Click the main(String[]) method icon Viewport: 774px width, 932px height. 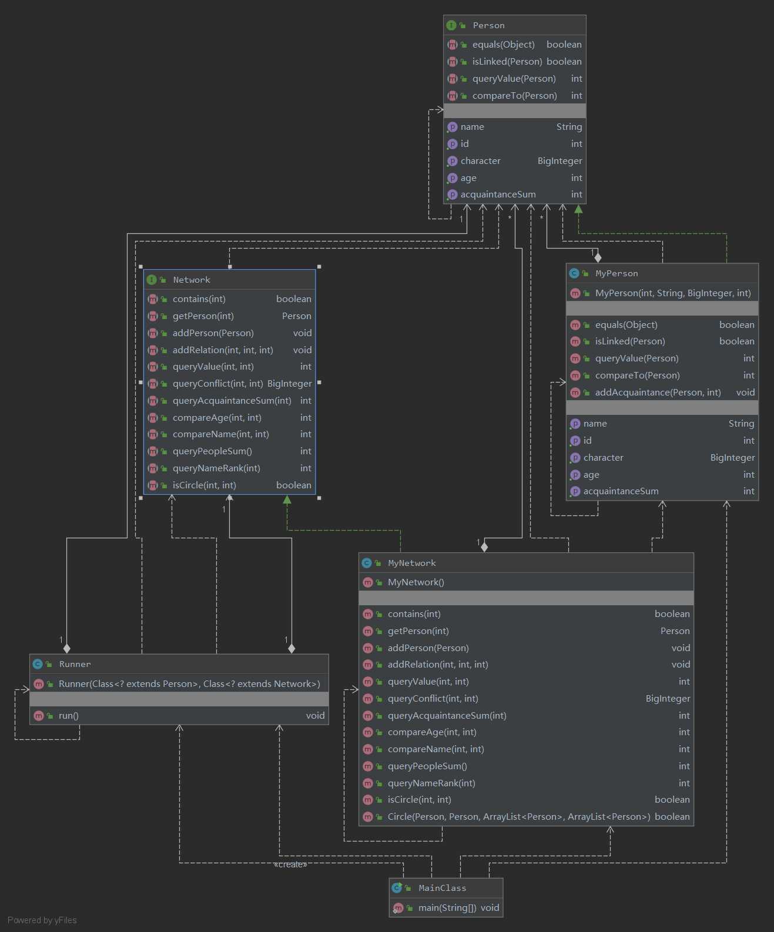tap(398, 908)
